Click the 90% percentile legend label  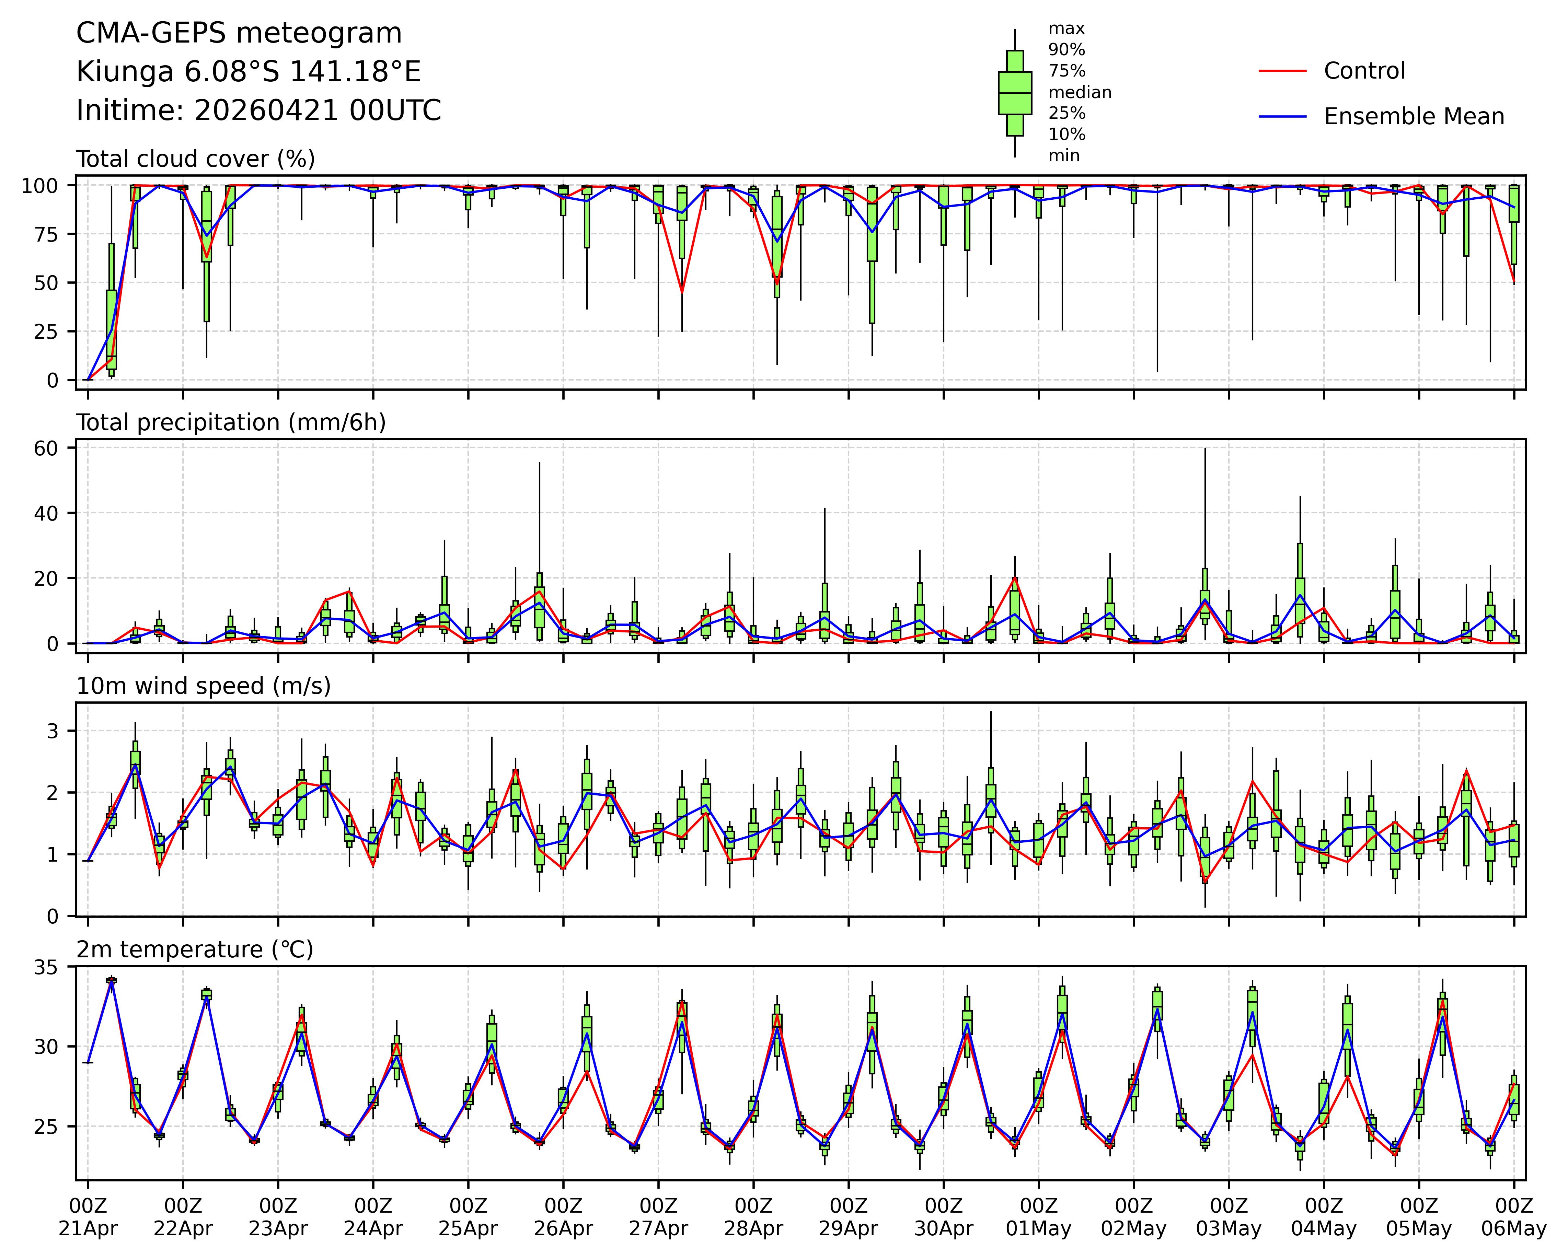point(1066,50)
